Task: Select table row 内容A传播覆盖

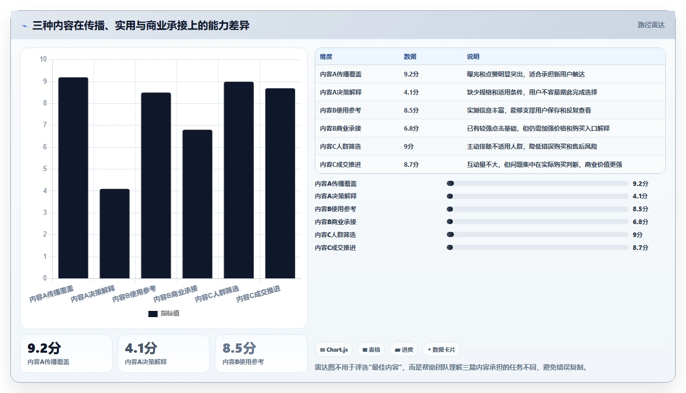Action: [x=490, y=74]
